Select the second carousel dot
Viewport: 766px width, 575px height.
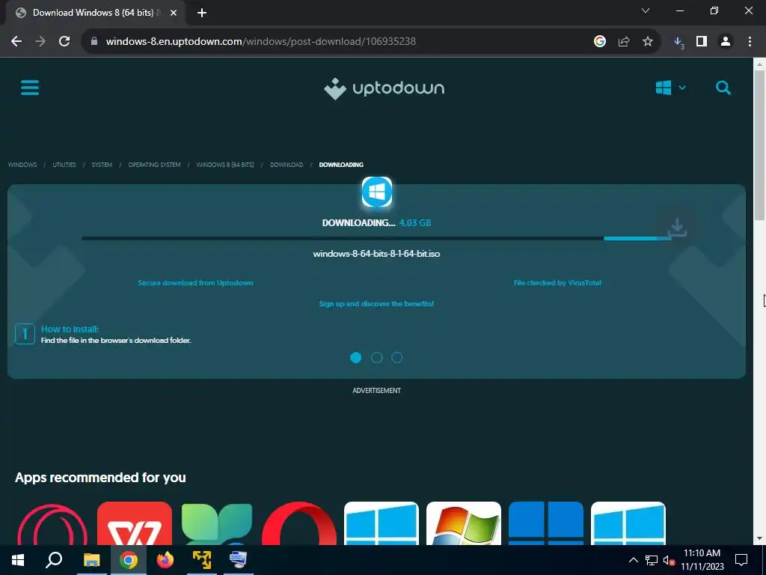pos(377,357)
